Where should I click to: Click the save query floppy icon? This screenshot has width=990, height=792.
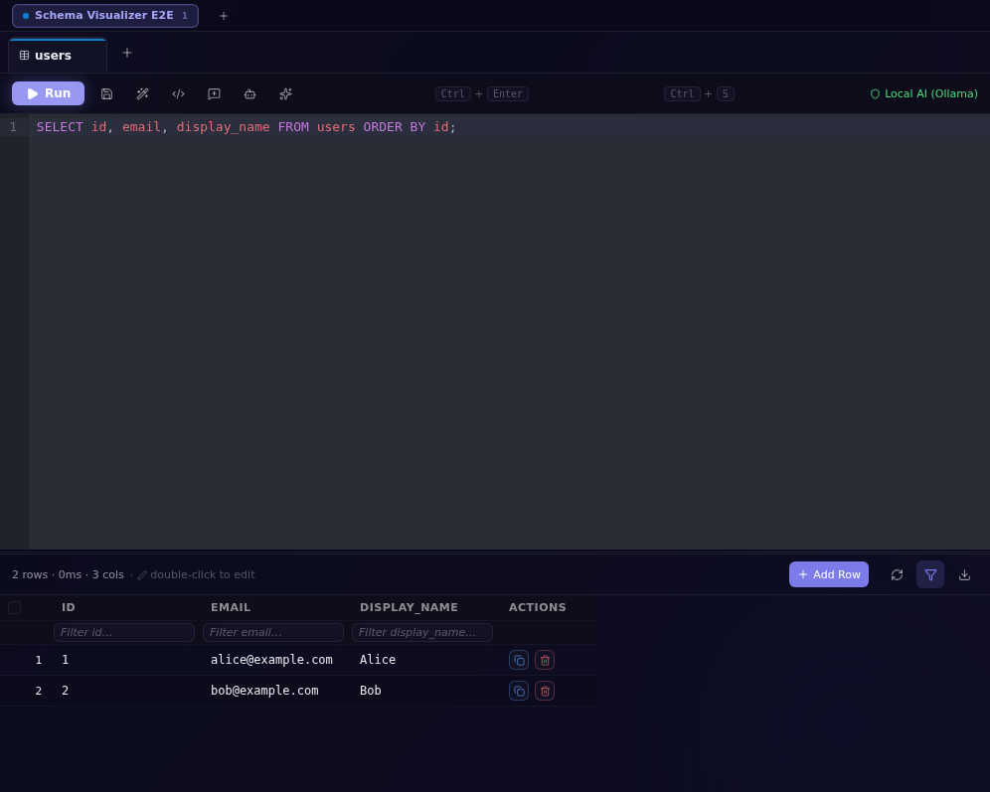106,94
